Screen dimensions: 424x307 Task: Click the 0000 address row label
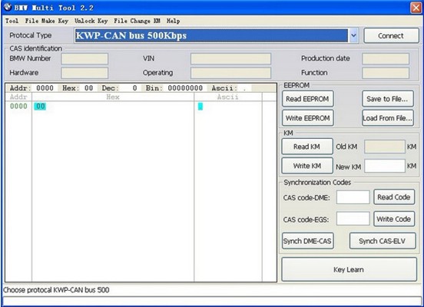pos(18,106)
